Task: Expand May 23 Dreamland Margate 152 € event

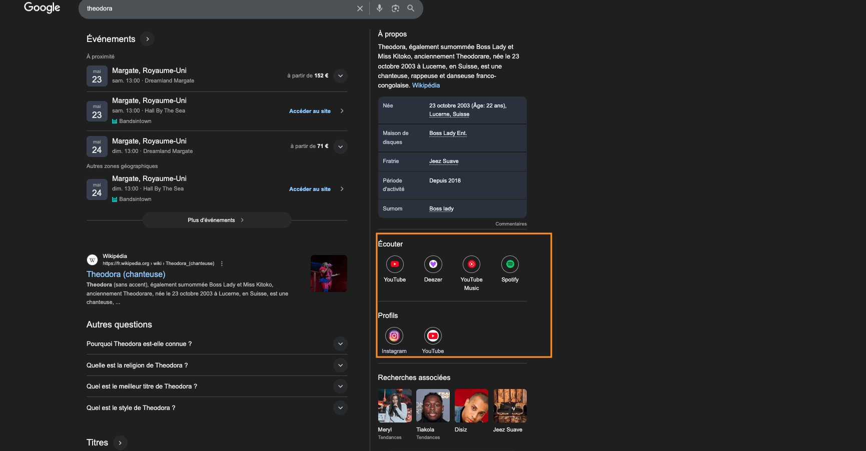Action: pos(340,76)
